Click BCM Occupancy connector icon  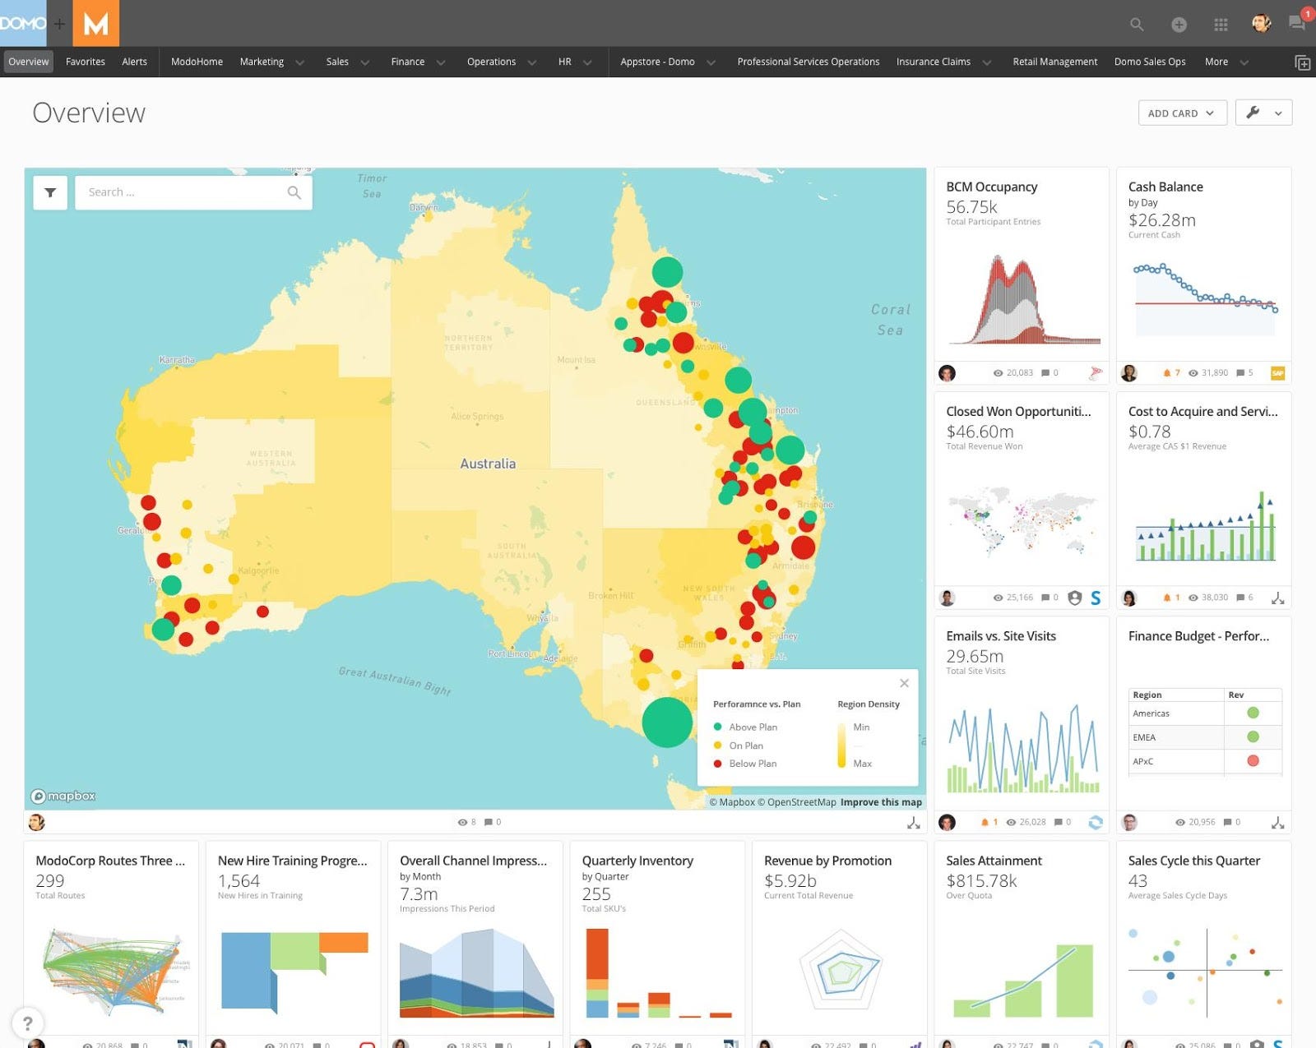(x=1096, y=373)
